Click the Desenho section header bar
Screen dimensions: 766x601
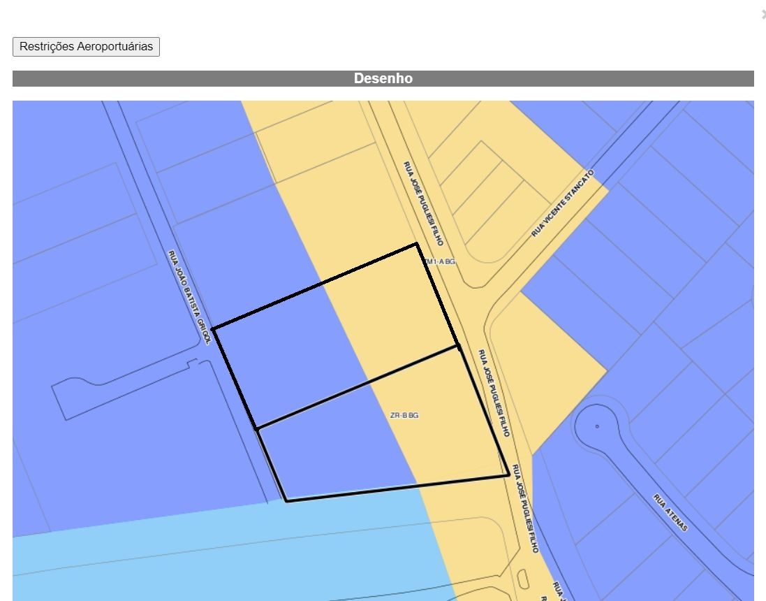point(383,78)
